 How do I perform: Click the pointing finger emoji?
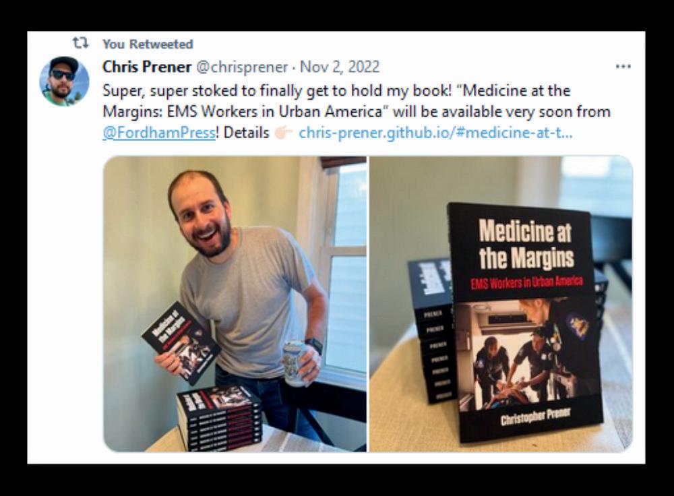pos(283,133)
